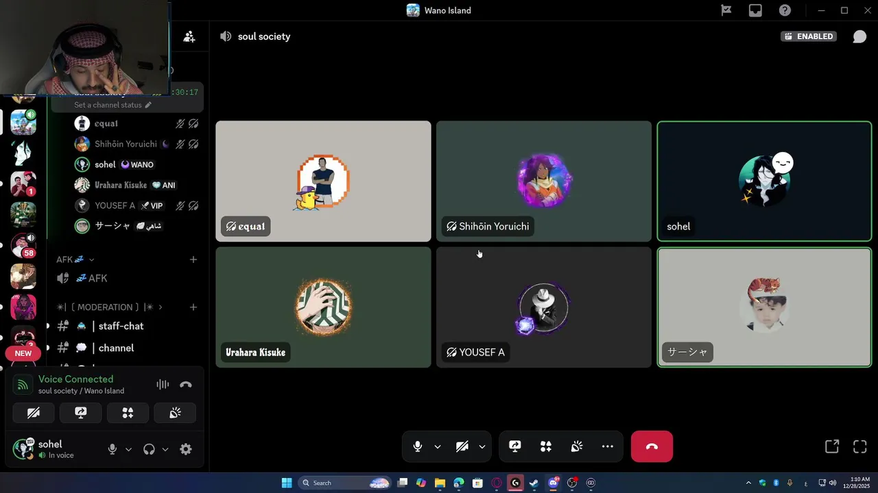
Task: Toggle deafen headphones in user panel
Action: pyautogui.click(x=149, y=449)
